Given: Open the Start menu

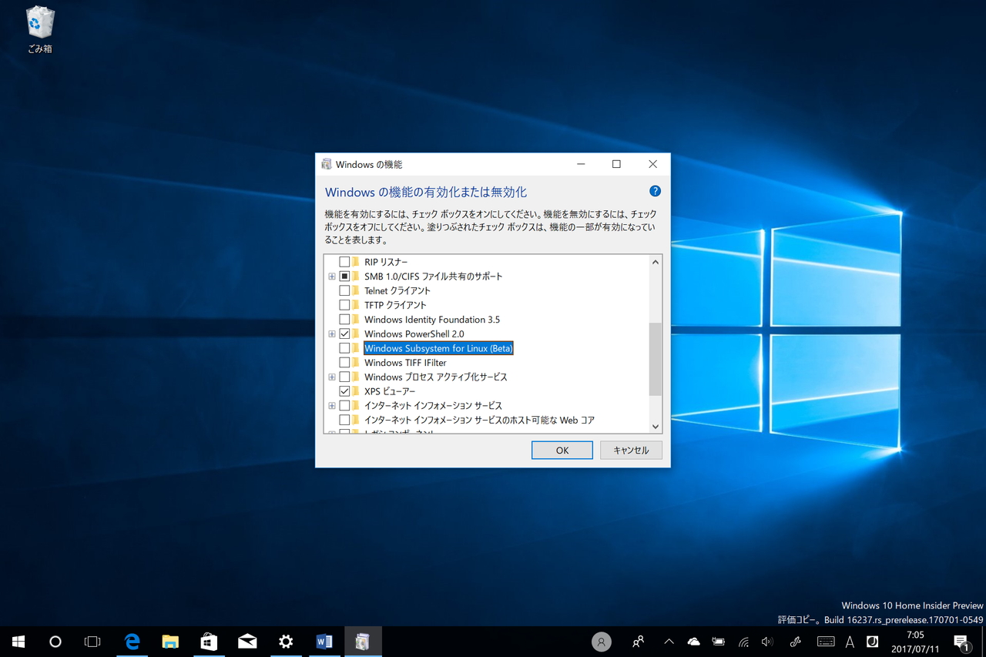Looking at the screenshot, I should coord(18,641).
